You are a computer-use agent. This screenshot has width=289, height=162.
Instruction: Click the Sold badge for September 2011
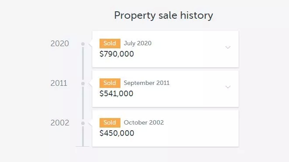tap(110, 83)
